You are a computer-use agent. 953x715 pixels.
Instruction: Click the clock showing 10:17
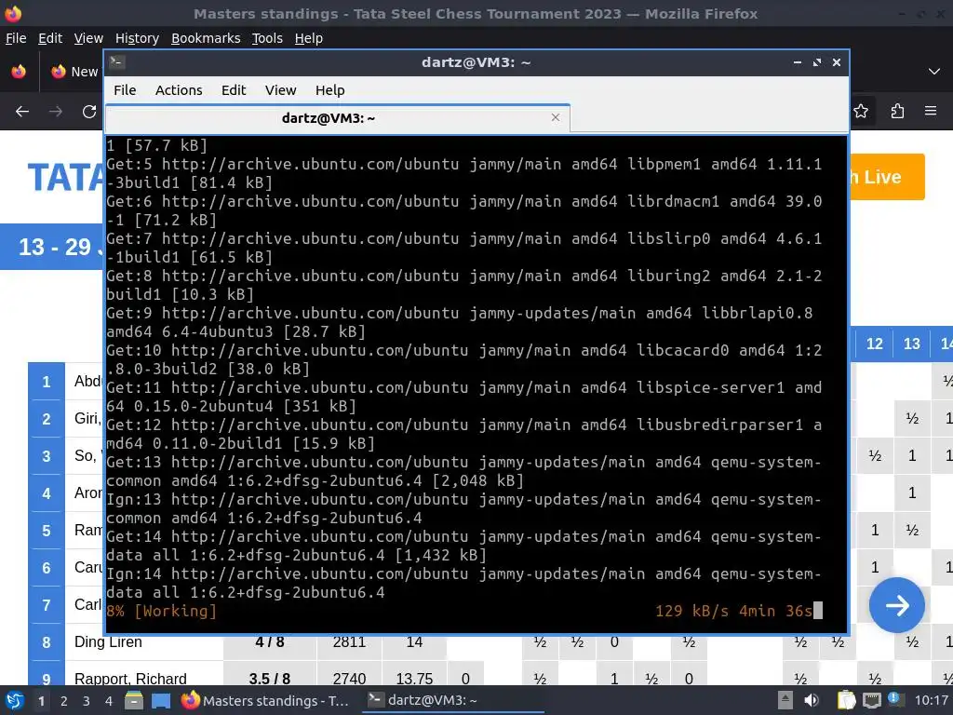[931, 701]
